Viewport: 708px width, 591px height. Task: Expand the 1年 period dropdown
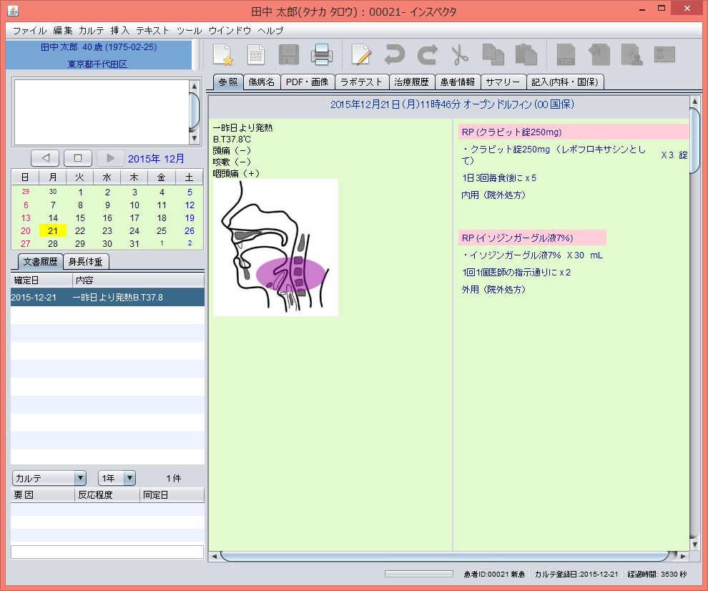tap(117, 478)
